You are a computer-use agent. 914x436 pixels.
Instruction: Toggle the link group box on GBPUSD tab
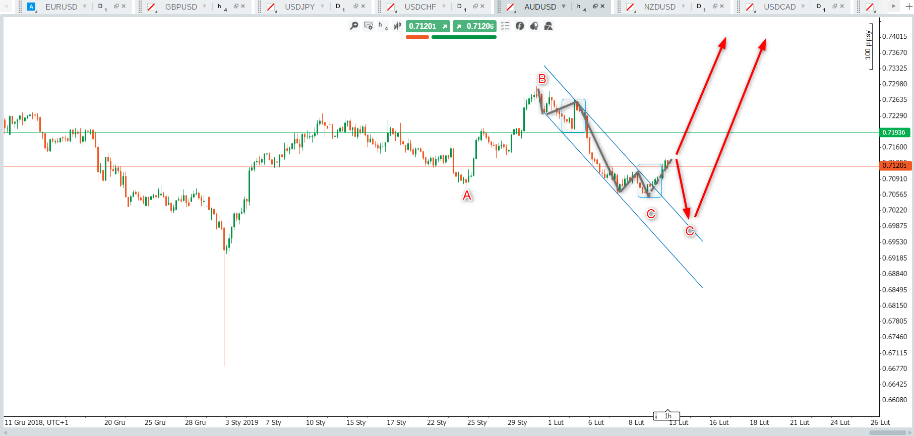pyautogui.click(x=151, y=7)
